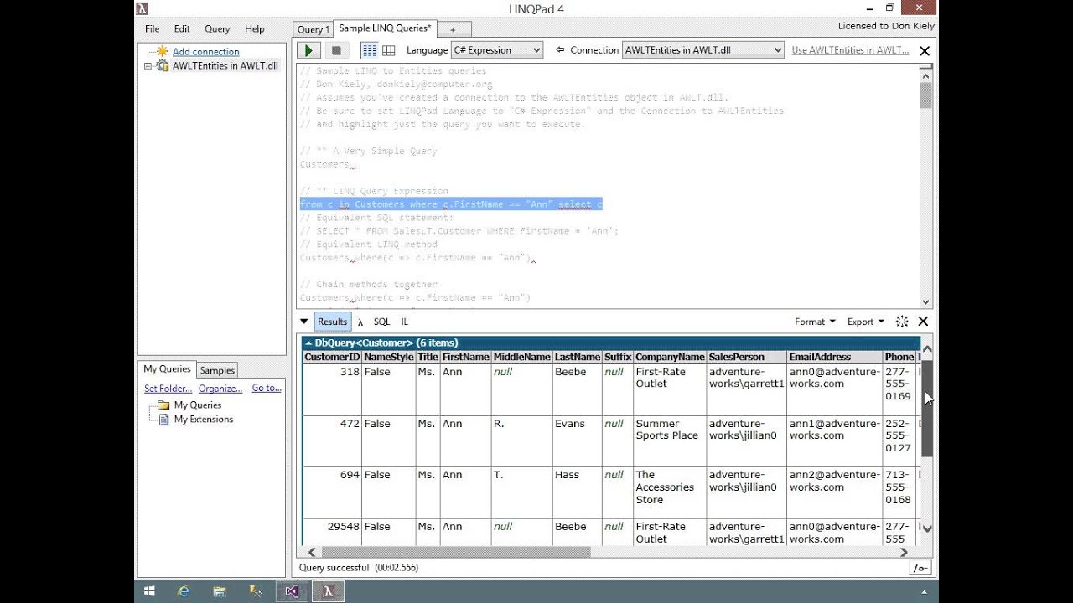Open the Query menu

pyautogui.click(x=217, y=28)
